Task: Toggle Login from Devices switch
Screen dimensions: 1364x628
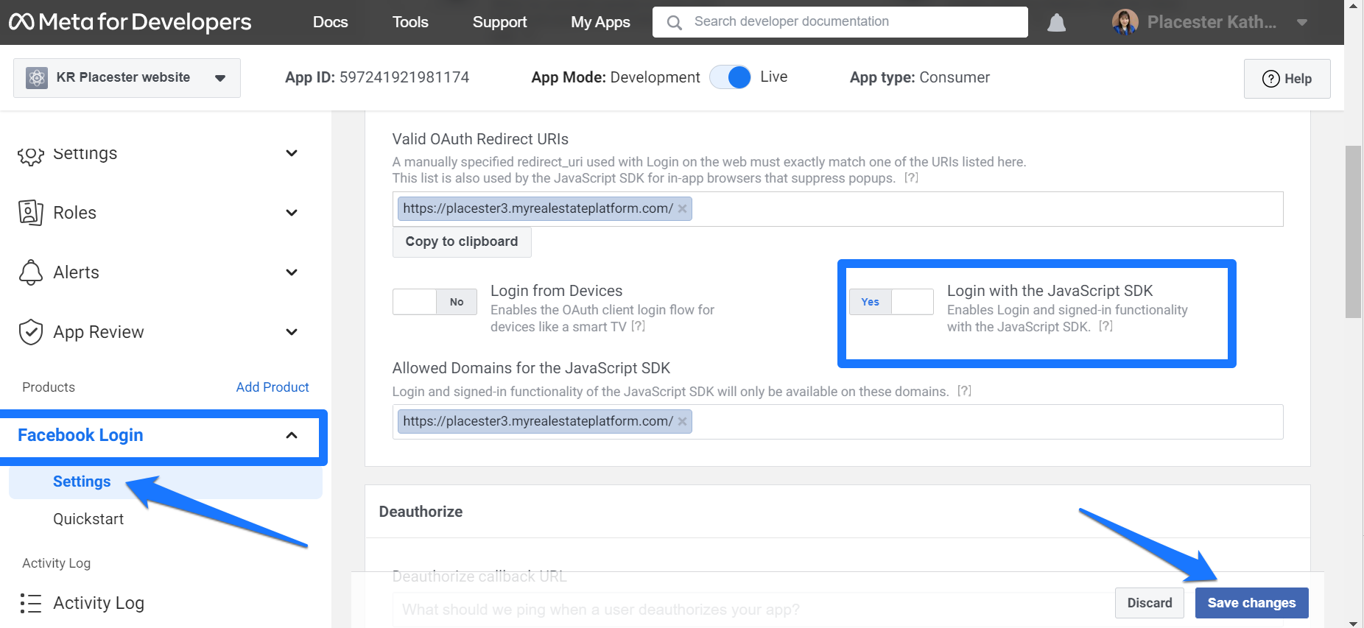Action: tap(435, 302)
